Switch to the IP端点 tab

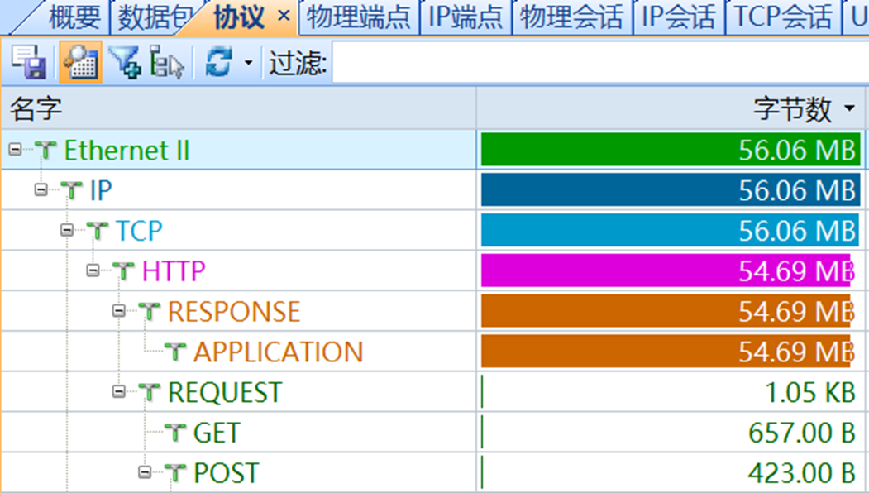pos(465,15)
